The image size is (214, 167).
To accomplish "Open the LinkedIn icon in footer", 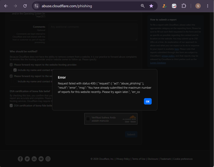I will point(34,159).
